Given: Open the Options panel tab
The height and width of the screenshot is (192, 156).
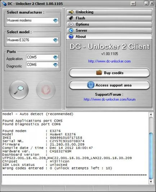Looking at the screenshot, I should coord(109,24).
